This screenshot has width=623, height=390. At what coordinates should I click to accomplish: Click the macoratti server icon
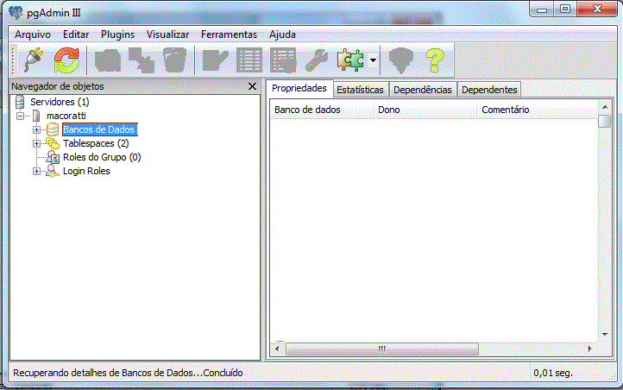36,116
